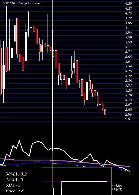
Task: Click the 3.6 price axis label
Action: pyautogui.click(x=127, y=62)
